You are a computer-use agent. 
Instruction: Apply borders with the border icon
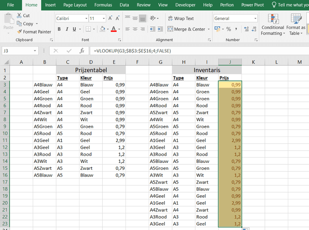(x=88, y=29)
